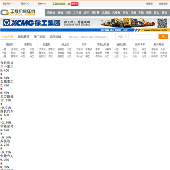
Task: Switch to the 热门机型 tab
Action: point(39,37)
